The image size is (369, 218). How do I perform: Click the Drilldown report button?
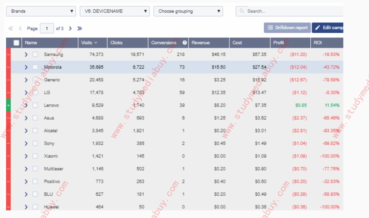click(287, 28)
